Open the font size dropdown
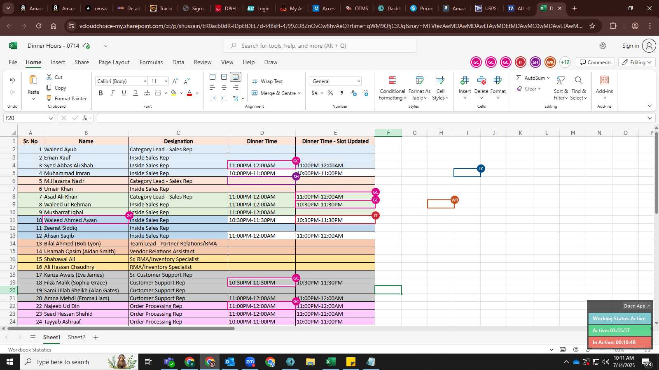 tap(166, 81)
